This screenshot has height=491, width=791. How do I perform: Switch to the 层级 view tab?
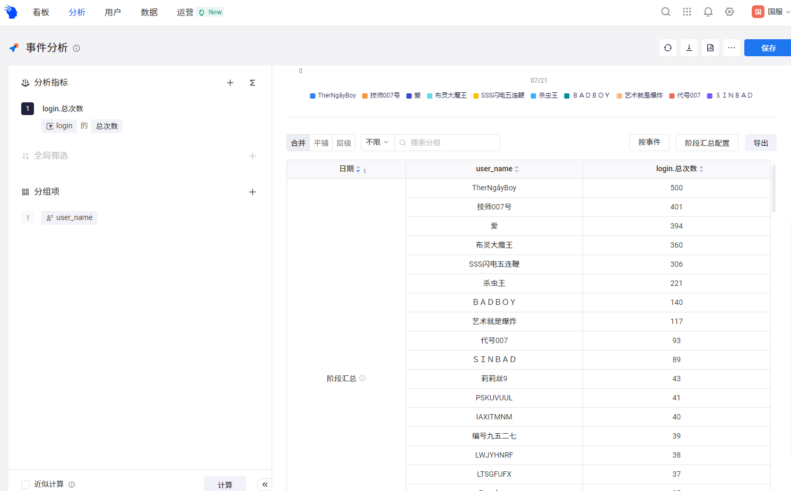point(344,143)
